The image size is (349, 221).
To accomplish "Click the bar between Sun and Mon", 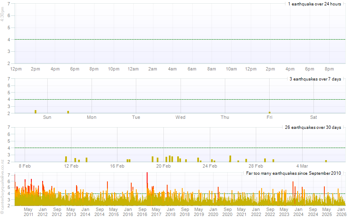I will [68, 112].
